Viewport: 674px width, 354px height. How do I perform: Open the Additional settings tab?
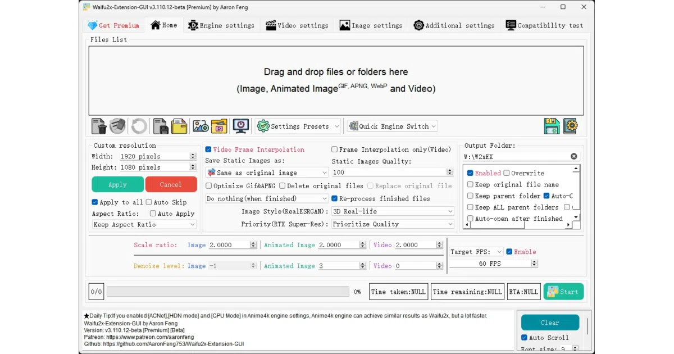pos(454,25)
